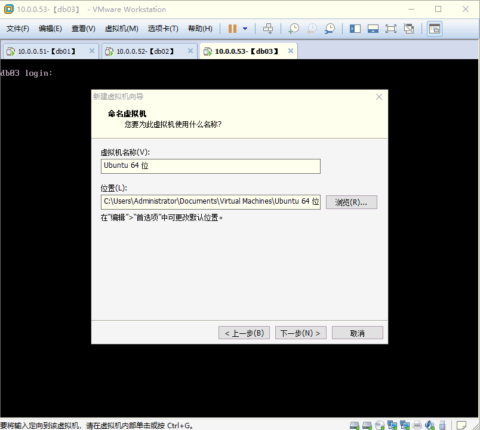Click the 浏览(R) button
480x430 pixels.
[x=351, y=201]
